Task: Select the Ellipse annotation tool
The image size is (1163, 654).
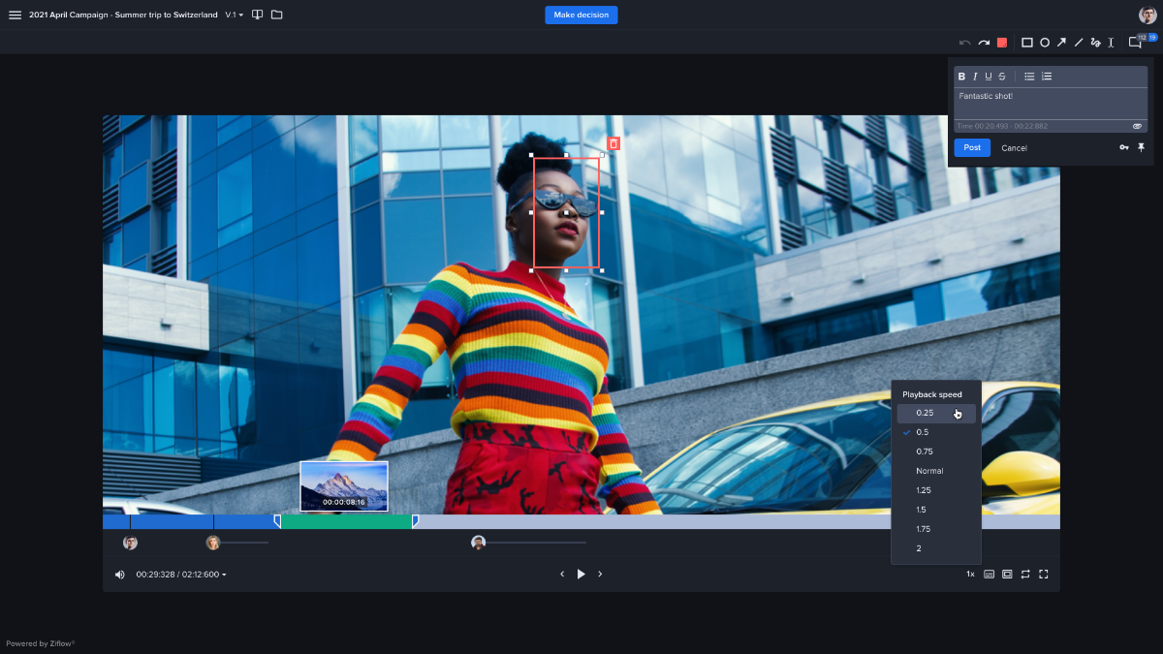Action: click(x=1045, y=43)
